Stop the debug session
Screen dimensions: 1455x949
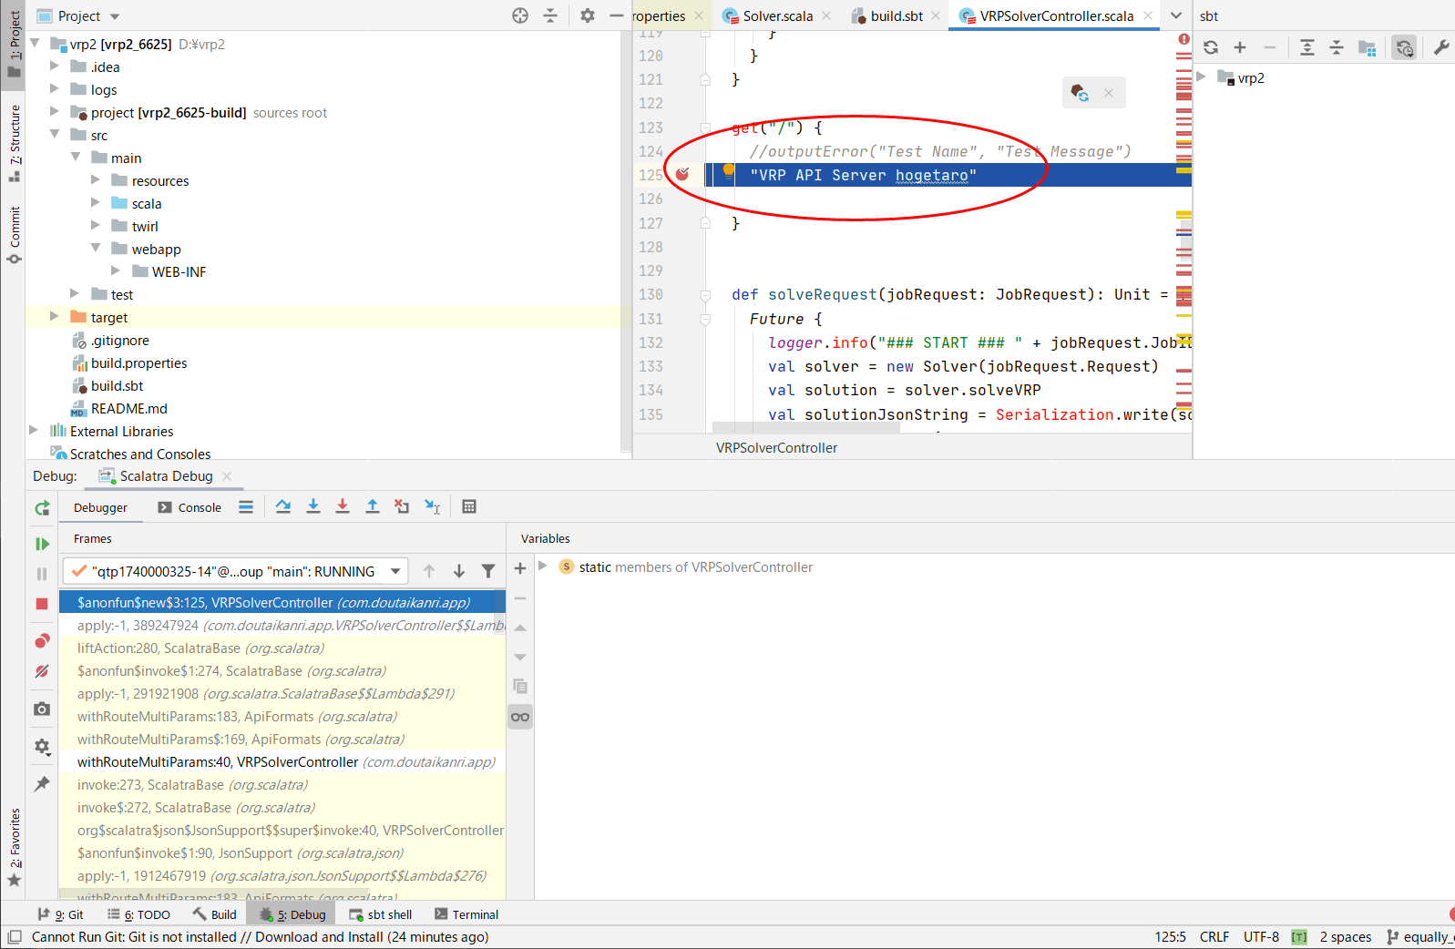tap(42, 604)
